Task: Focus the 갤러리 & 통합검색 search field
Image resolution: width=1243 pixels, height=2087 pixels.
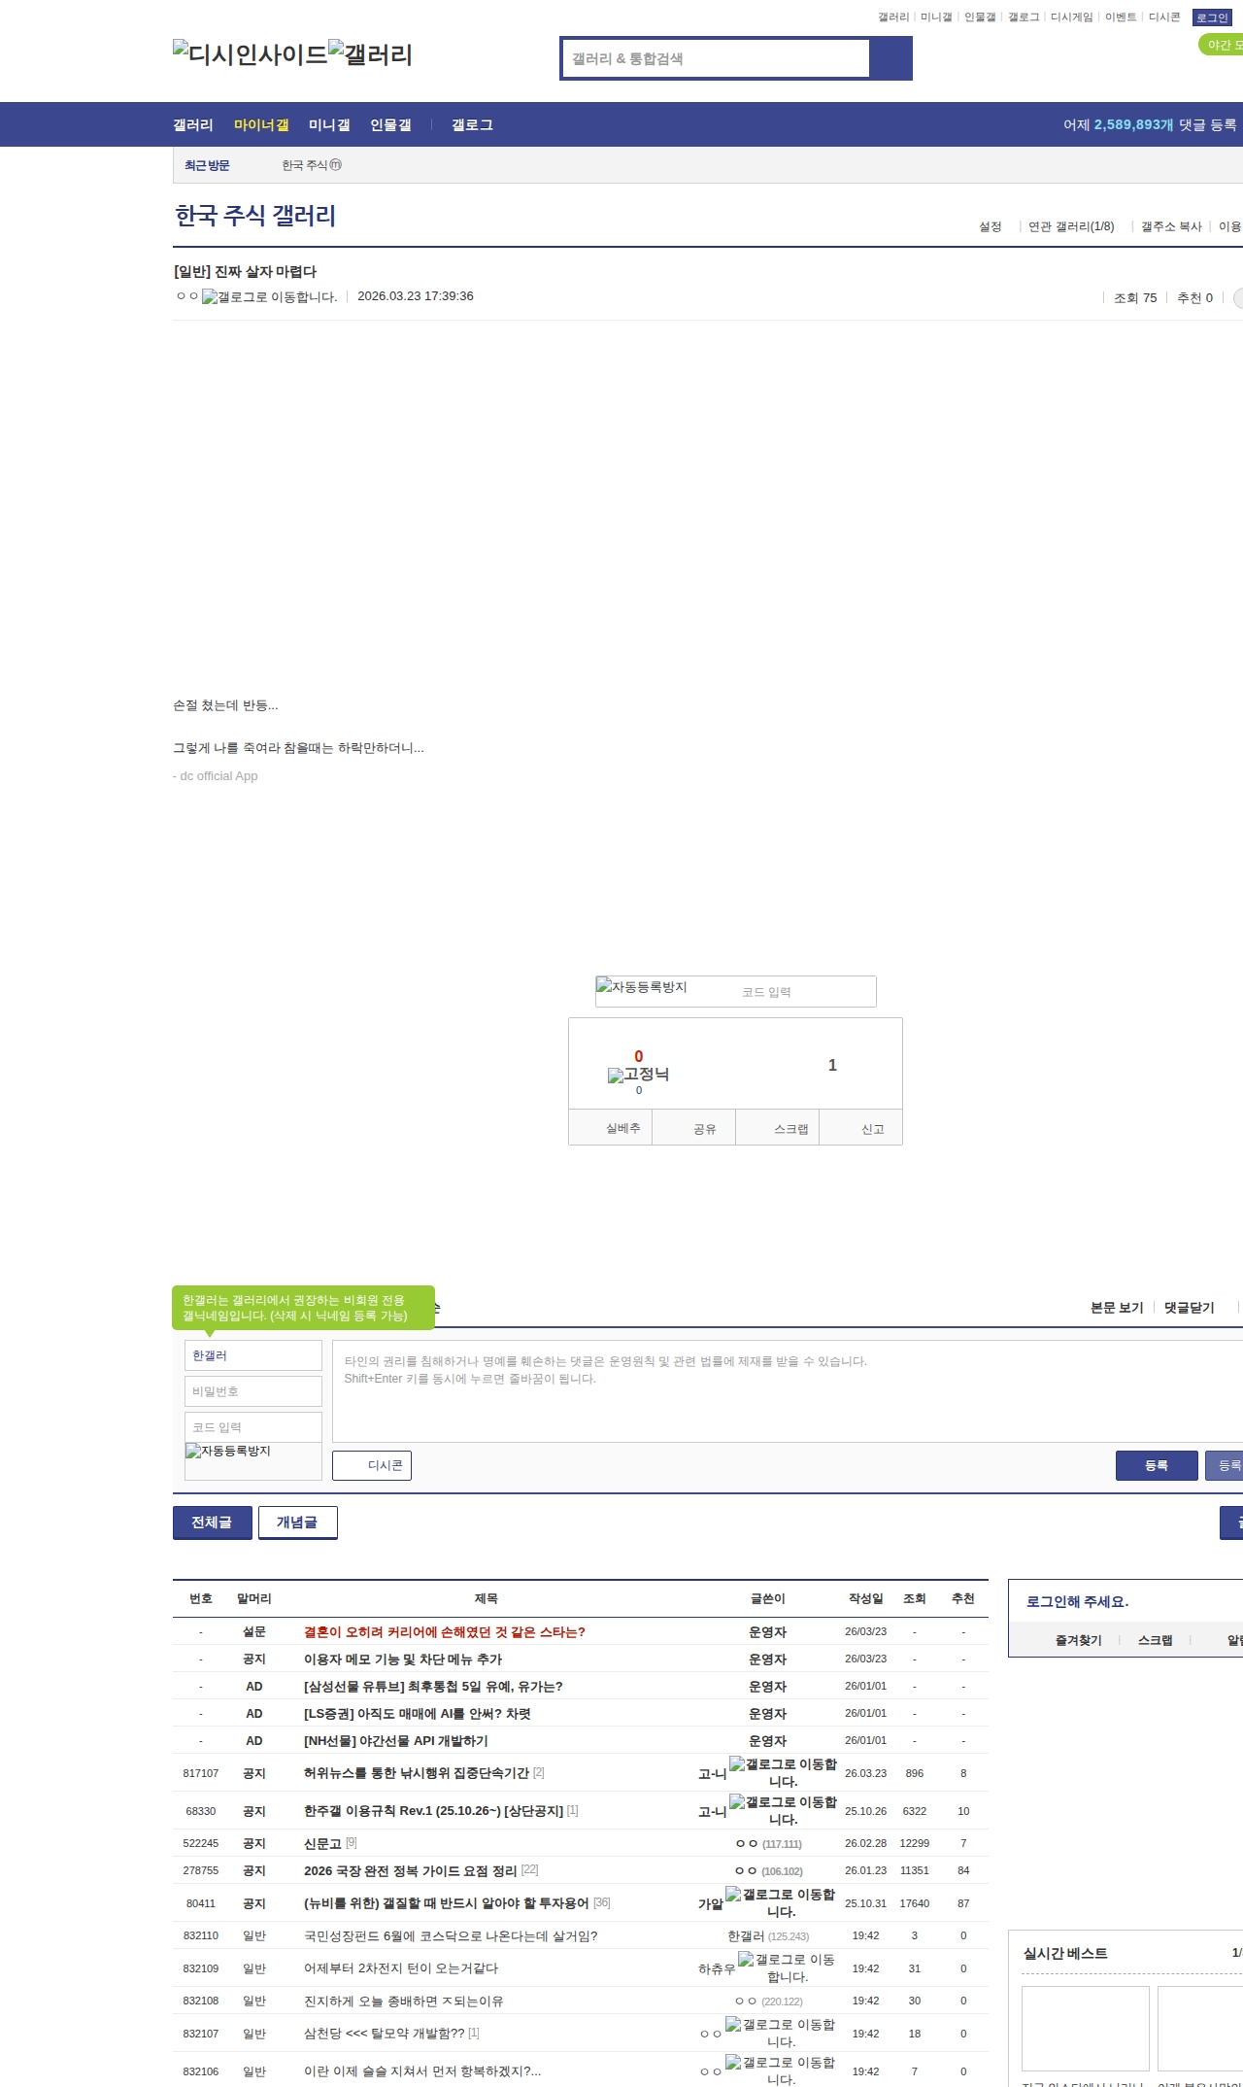Action: pos(716,58)
